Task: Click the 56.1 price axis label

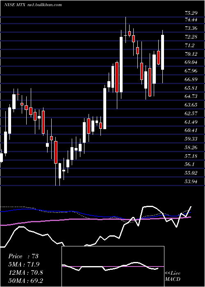Action: [x=189, y=164]
